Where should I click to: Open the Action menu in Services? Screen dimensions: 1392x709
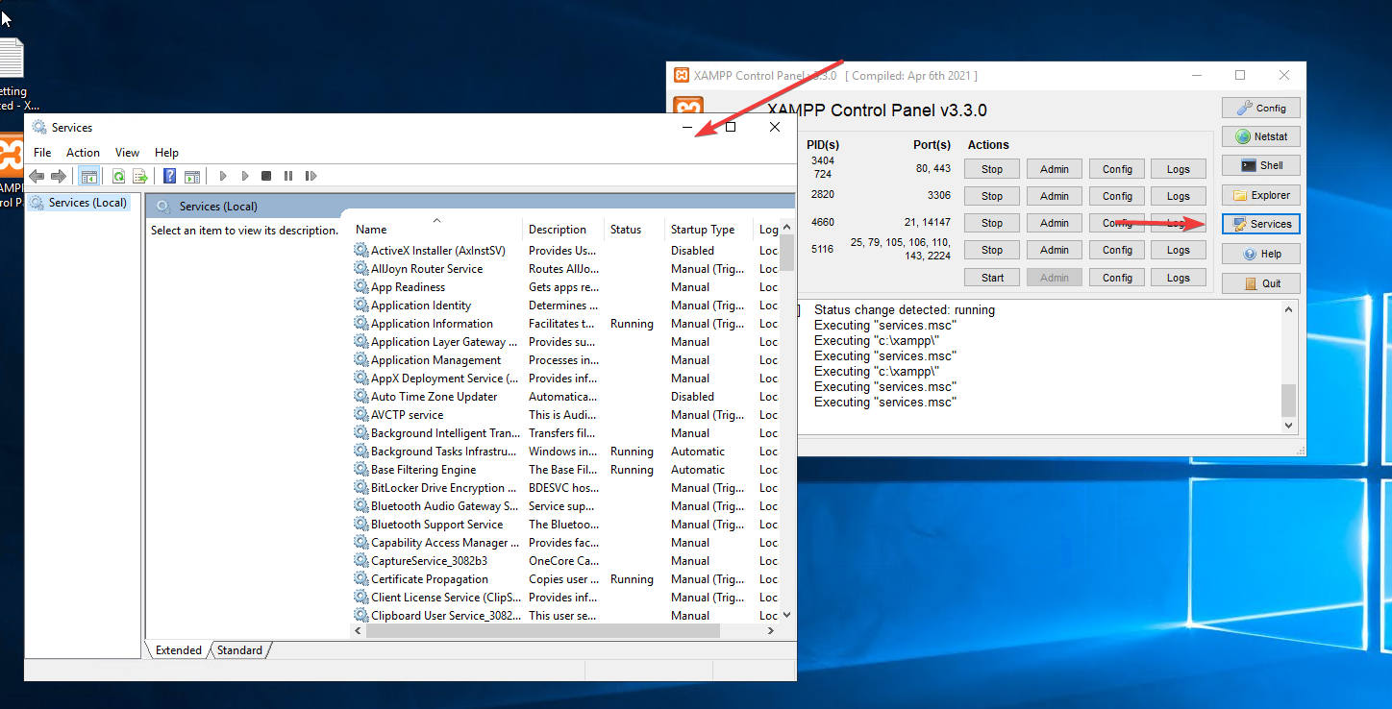(83, 153)
